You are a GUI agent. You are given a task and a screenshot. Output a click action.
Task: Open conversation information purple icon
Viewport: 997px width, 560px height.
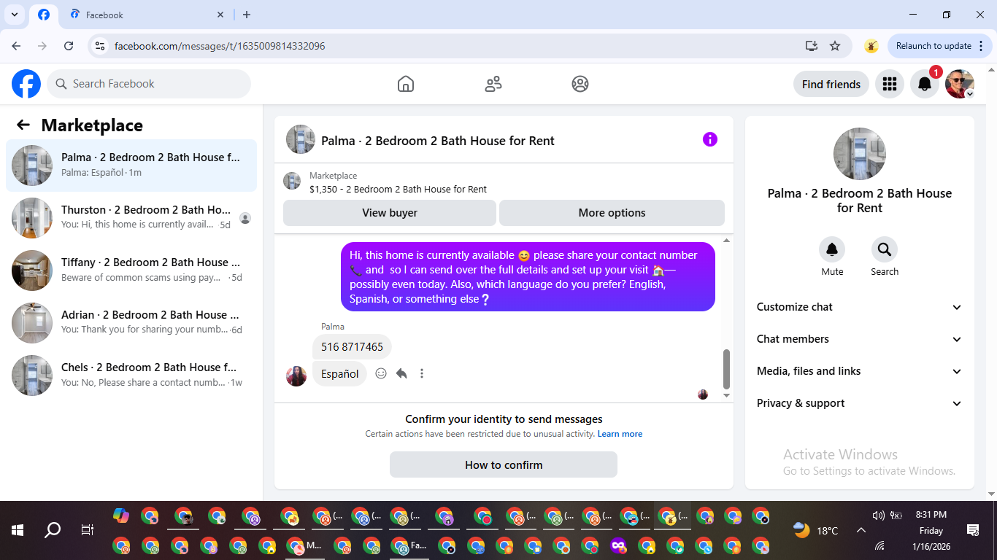(710, 139)
